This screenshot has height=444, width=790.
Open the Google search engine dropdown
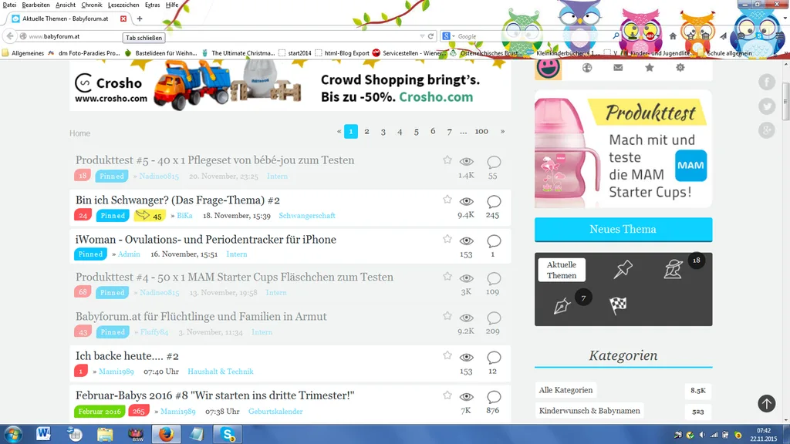(x=447, y=36)
